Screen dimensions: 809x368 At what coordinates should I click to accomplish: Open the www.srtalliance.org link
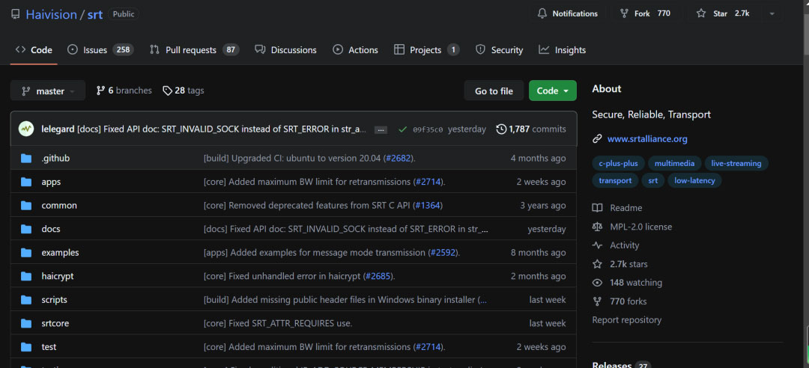[646, 138]
